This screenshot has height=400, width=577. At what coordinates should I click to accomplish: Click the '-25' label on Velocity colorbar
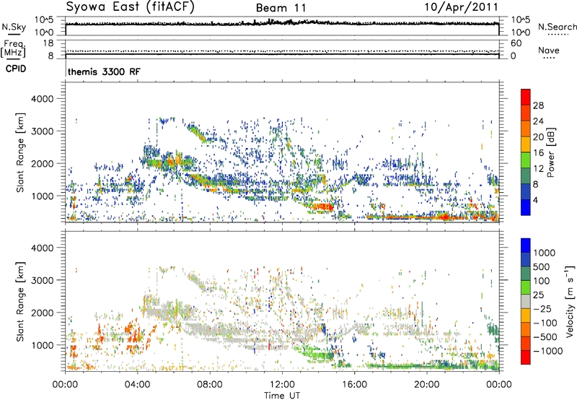[542, 308]
